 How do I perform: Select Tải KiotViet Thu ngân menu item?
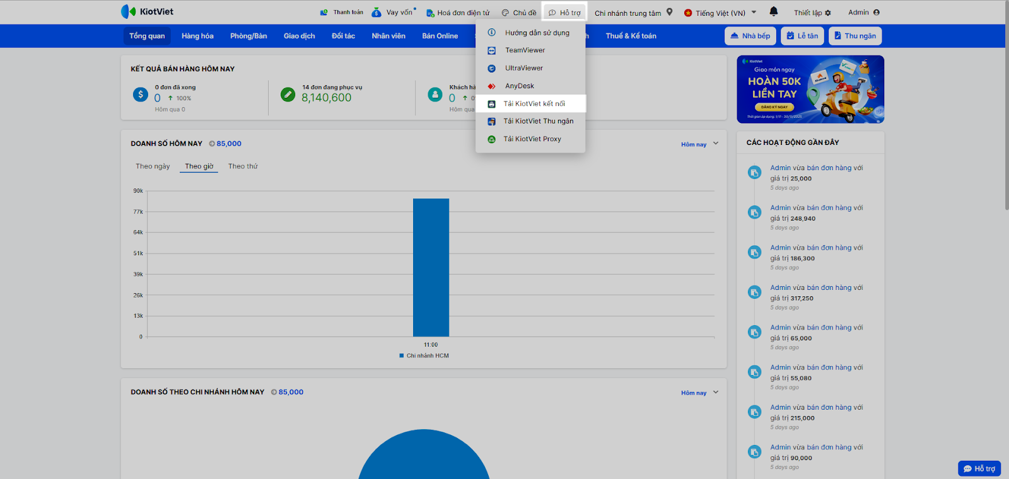click(x=531, y=122)
